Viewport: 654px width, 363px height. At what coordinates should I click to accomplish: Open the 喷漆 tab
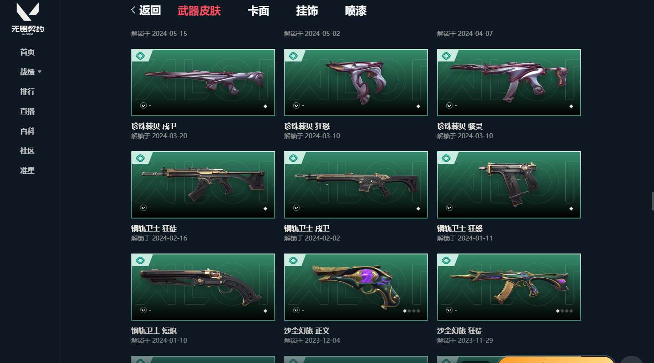(356, 11)
